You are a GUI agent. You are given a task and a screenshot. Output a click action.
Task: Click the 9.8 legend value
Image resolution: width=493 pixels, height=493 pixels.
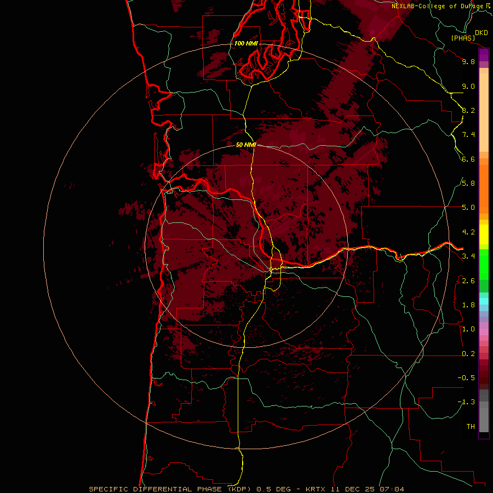pos(468,61)
